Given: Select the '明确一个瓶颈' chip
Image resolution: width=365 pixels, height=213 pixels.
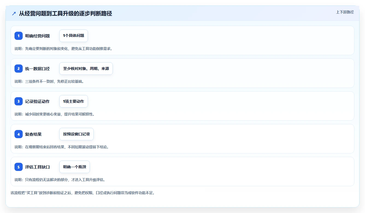Looking at the screenshot, I should click(75, 167).
